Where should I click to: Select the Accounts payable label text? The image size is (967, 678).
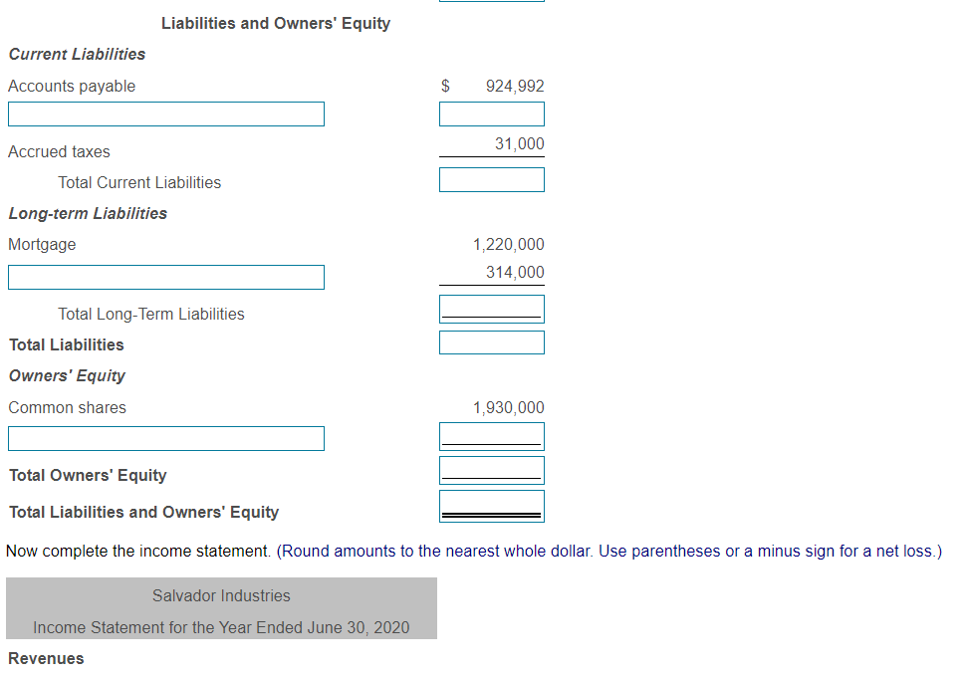[x=71, y=86]
